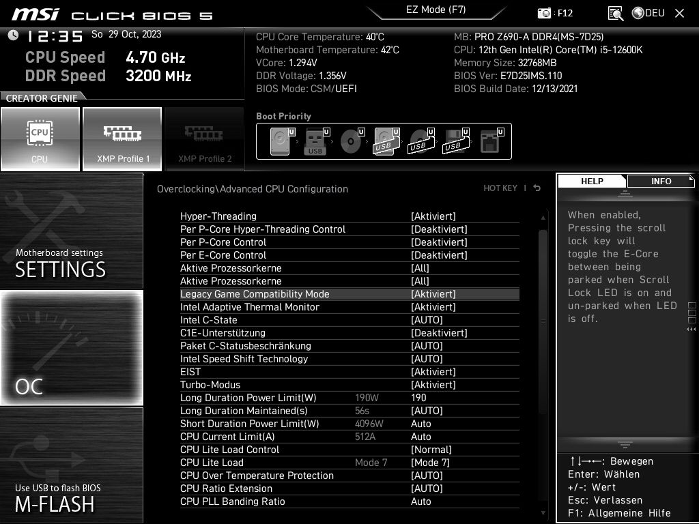The width and height of the screenshot is (699, 524).
Task: Toggle the CPU Creator Genie button
Action: [40, 139]
